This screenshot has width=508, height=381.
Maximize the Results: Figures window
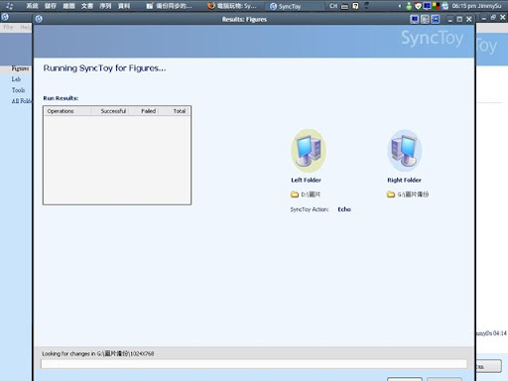click(x=459, y=19)
